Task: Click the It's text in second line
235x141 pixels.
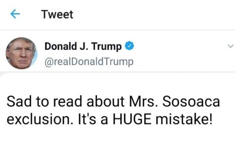Action: pos(87,119)
